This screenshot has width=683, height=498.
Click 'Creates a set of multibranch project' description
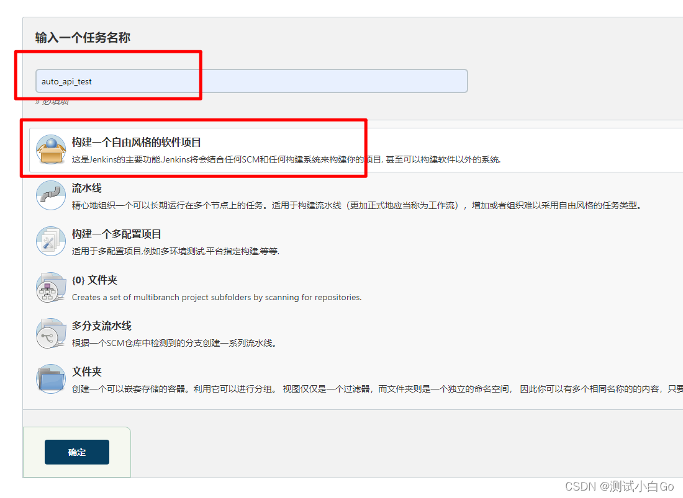[x=217, y=298]
